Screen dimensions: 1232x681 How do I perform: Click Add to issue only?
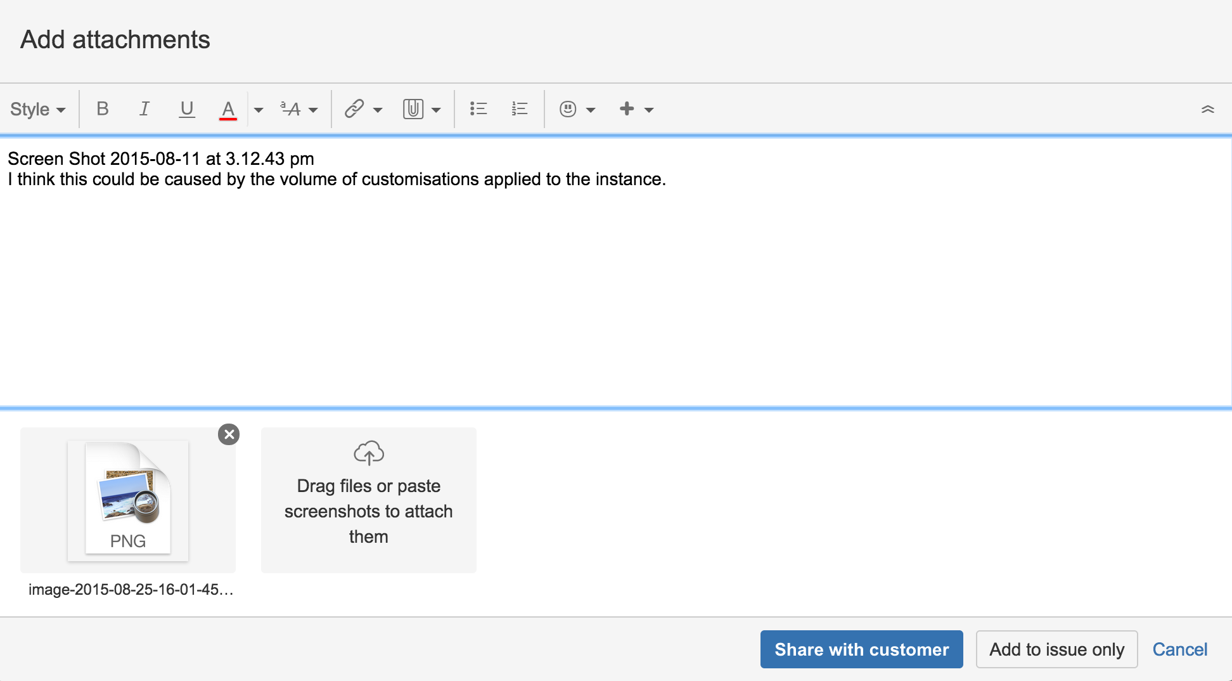(1057, 649)
